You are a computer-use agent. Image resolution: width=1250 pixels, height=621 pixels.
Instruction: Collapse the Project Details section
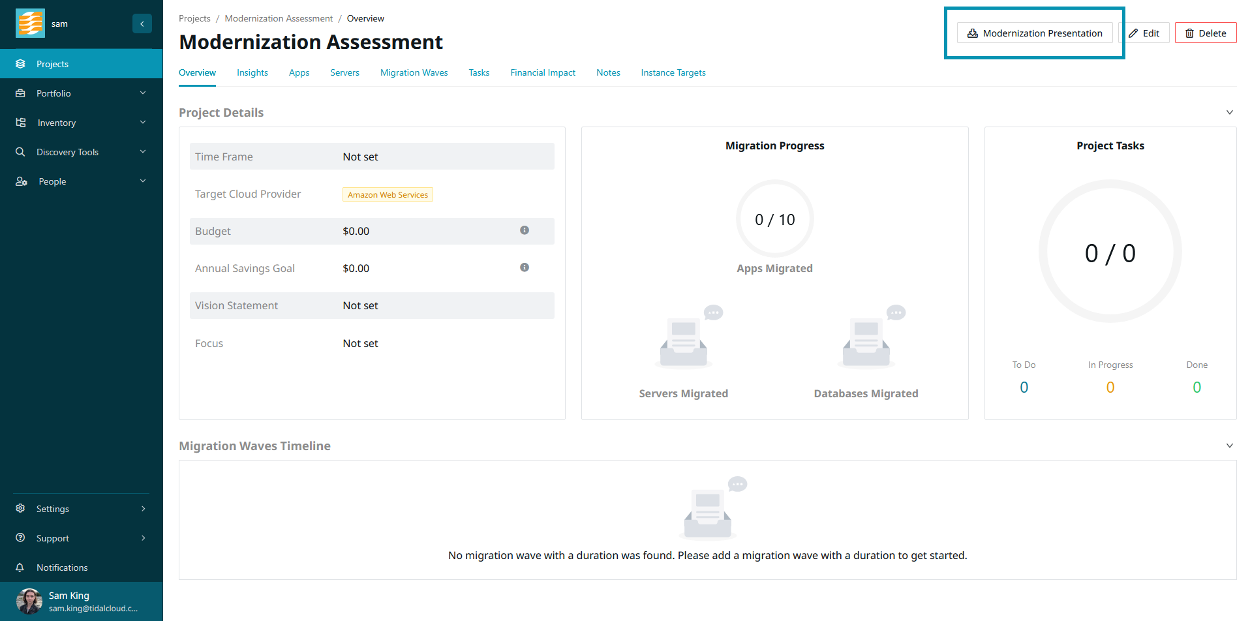[x=1229, y=112]
